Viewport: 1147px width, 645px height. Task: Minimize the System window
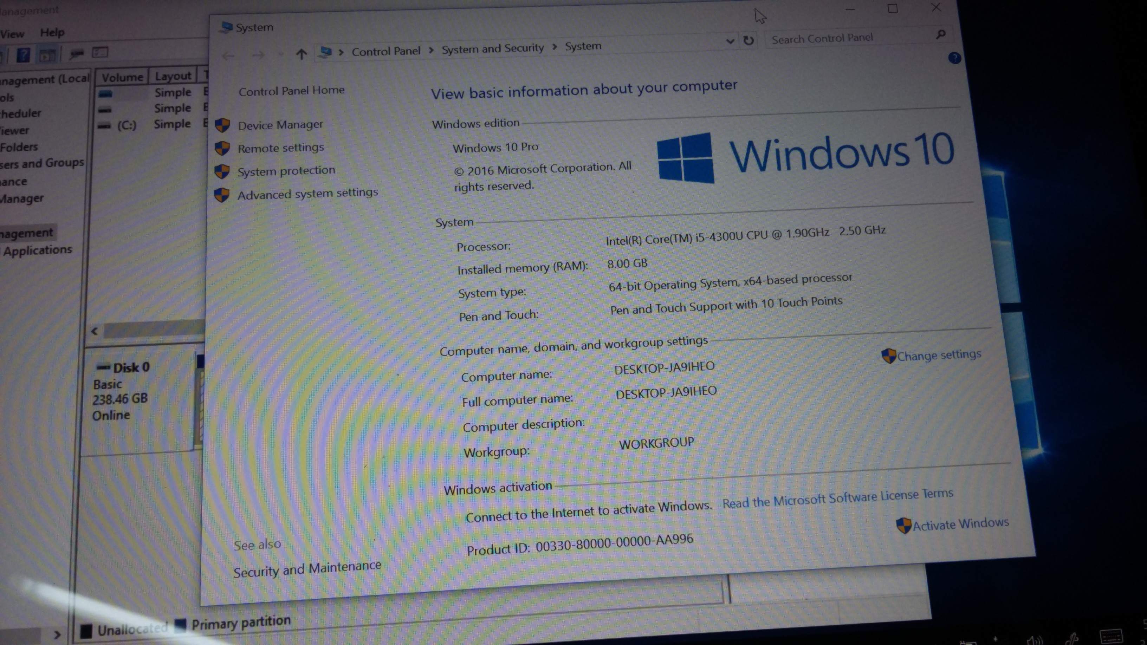coord(850,9)
